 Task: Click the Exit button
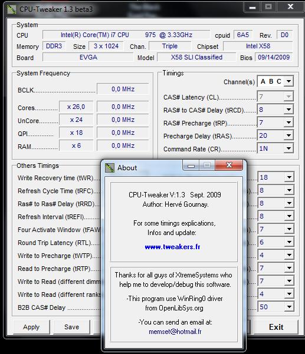pyautogui.click(x=276, y=327)
